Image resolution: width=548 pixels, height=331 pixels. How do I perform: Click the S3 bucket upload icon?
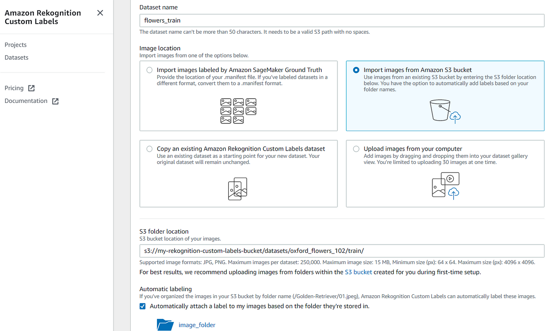(x=445, y=111)
